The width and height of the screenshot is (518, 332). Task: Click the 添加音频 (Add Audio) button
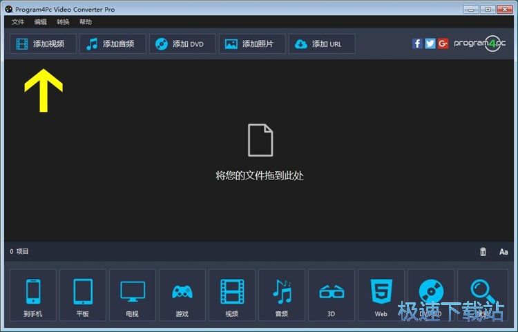(113, 44)
